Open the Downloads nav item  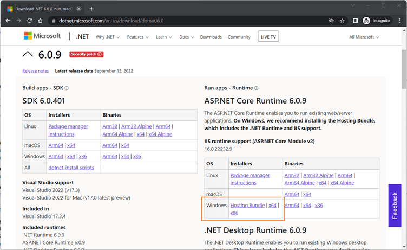click(x=211, y=37)
